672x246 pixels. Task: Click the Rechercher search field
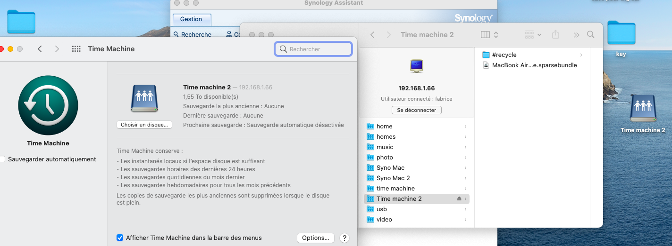[313, 49]
